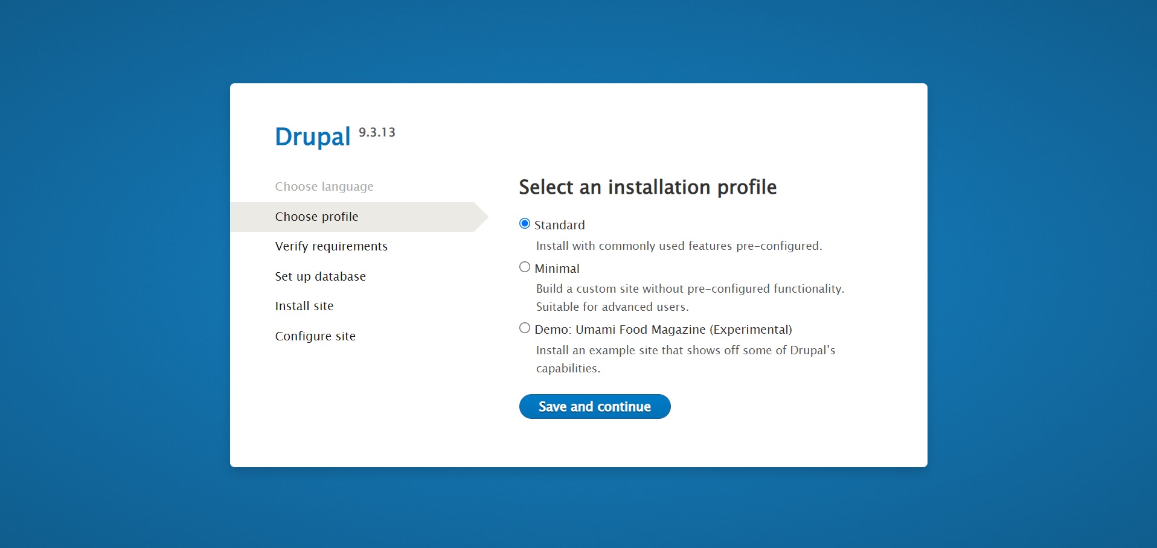Click the Save and continue button
This screenshot has height=548, width=1157.
pos(595,406)
